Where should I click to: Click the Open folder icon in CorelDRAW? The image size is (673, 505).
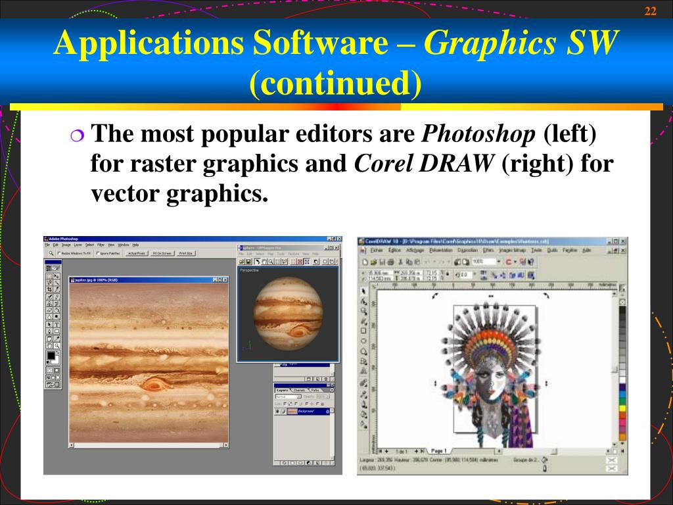click(x=373, y=262)
